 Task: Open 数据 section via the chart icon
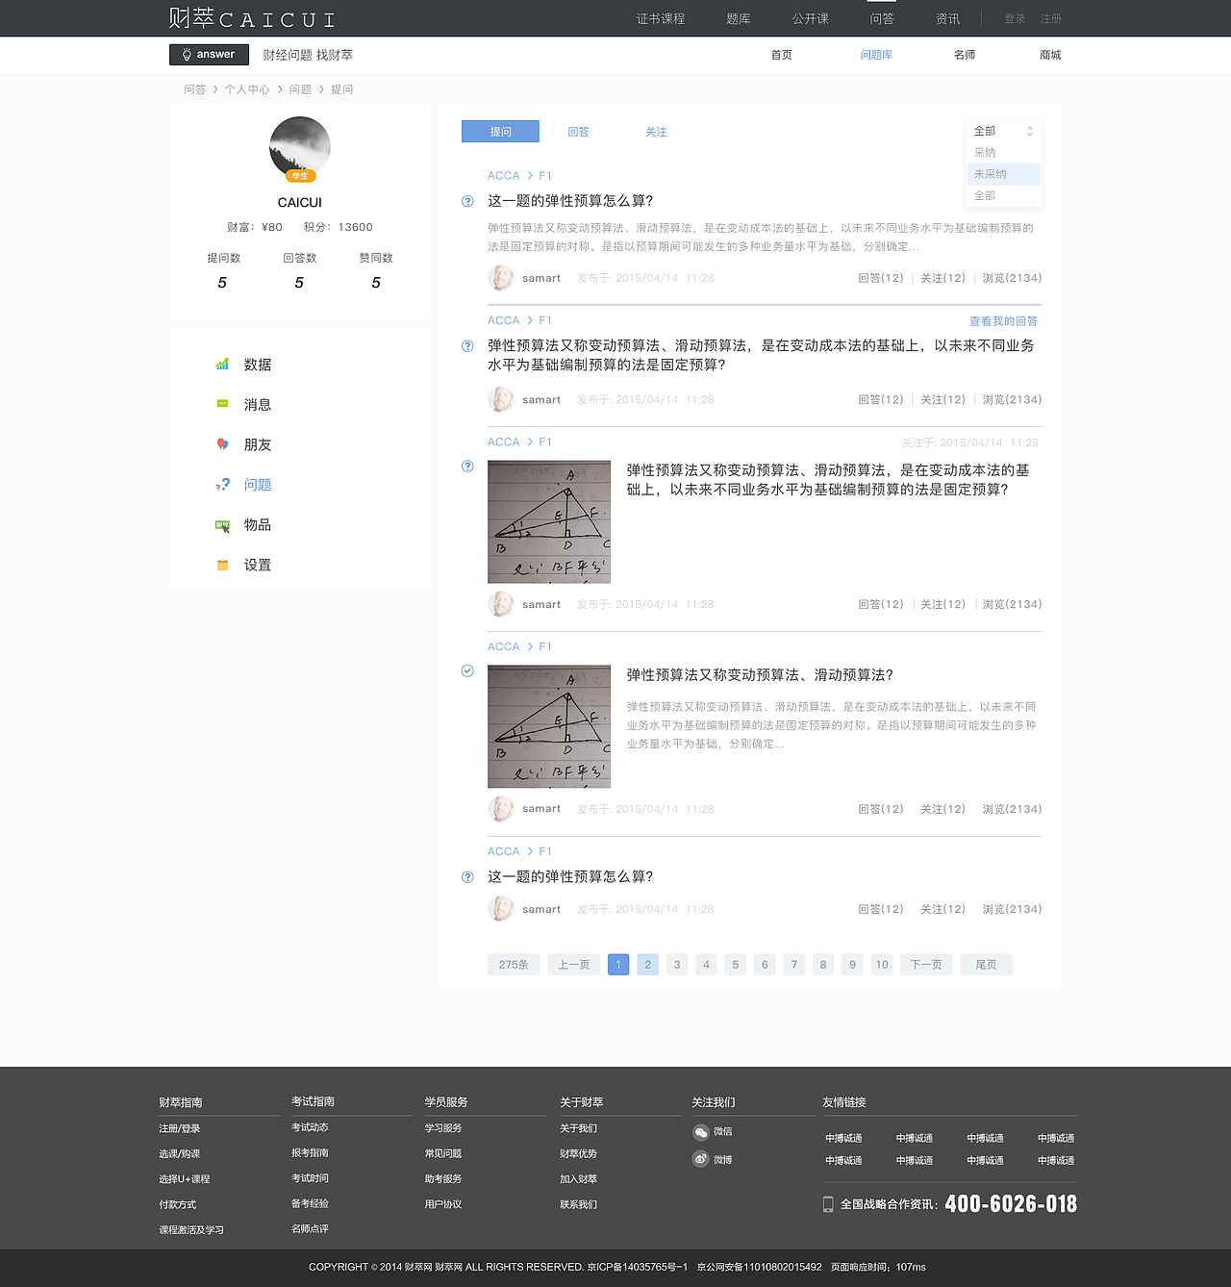tap(222, 365)
